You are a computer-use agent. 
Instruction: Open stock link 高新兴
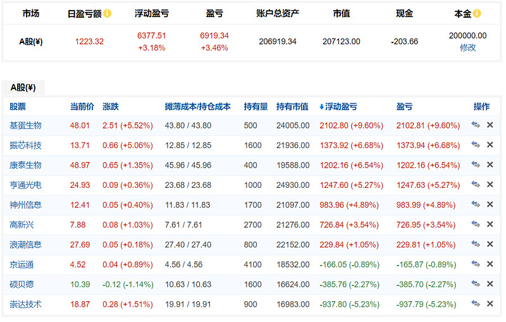point(22,225)
